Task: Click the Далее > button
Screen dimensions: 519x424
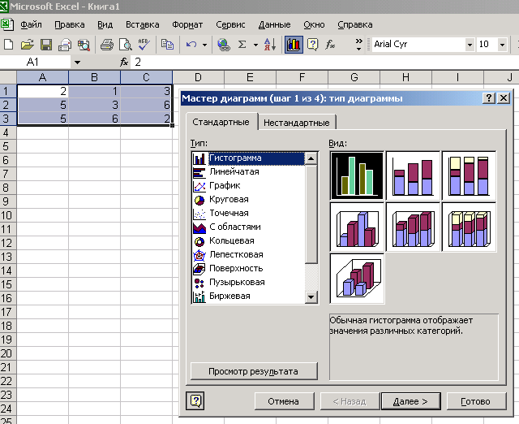Action: click(x=411, y=401)
